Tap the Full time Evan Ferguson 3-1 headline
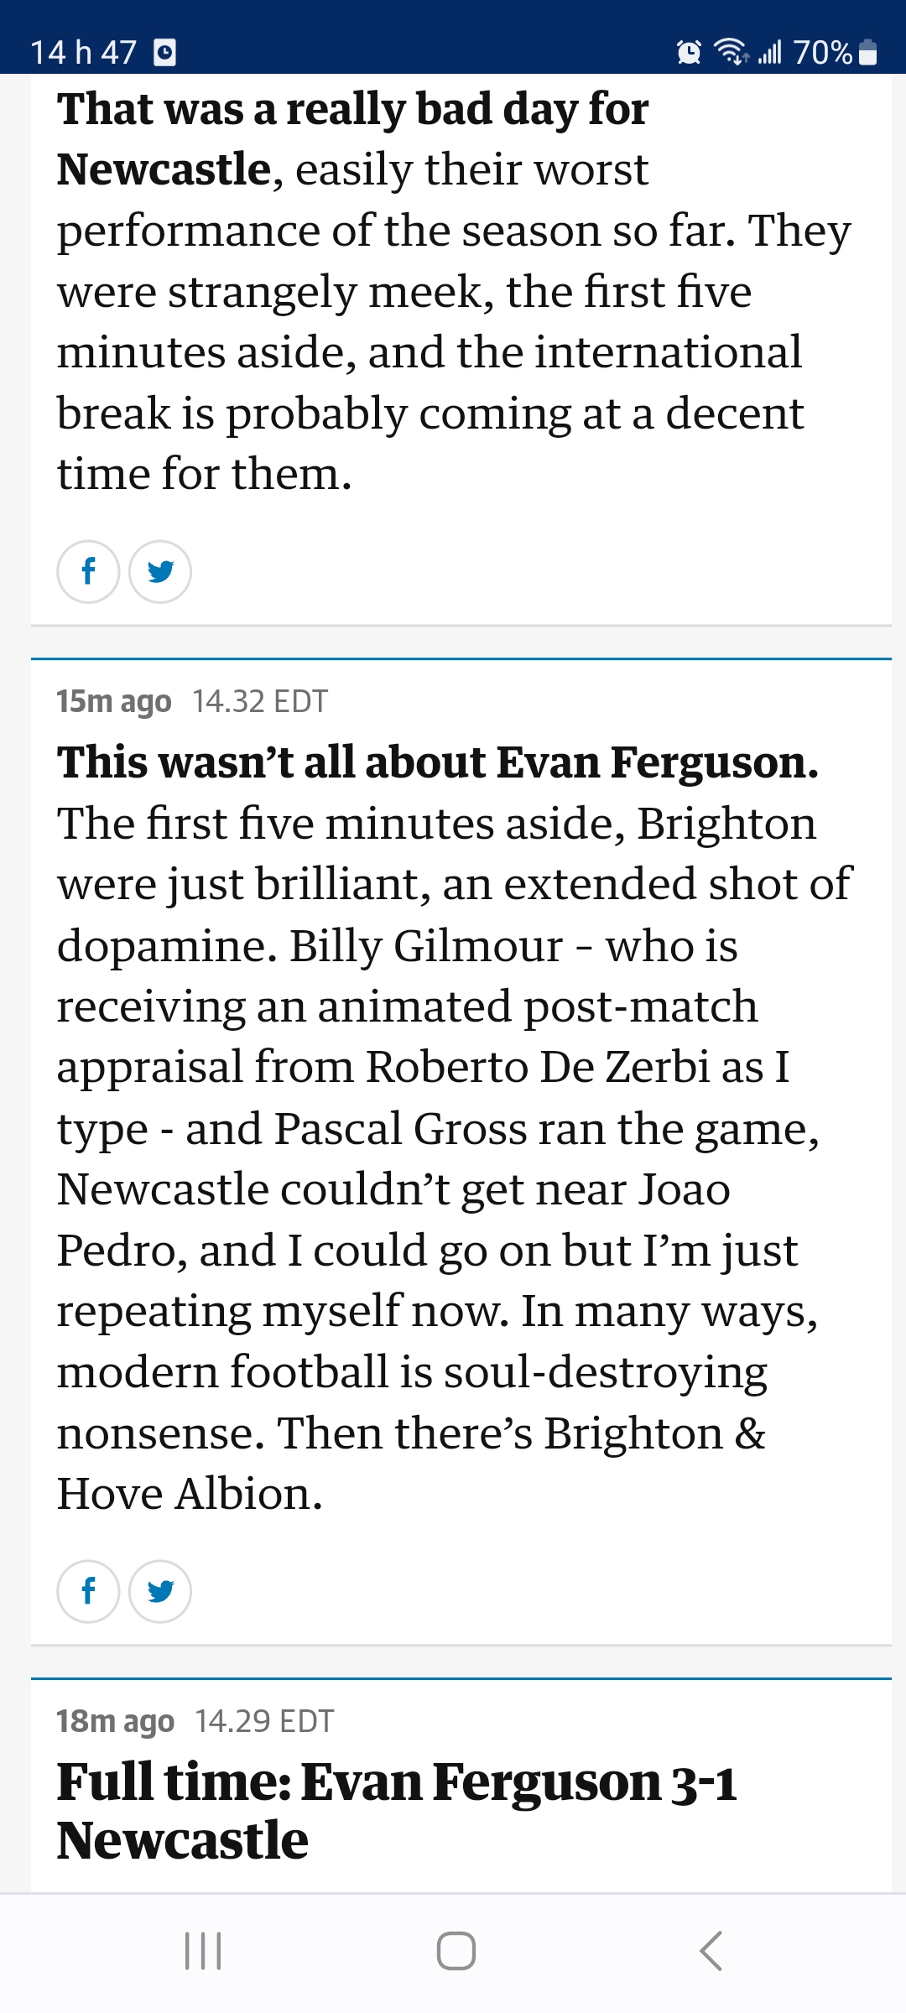The height and width of the screenshot is (2013, 906). point(397,1810)
